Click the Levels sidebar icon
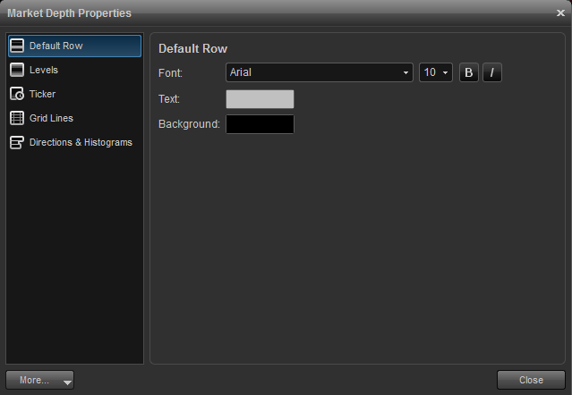Screen dimensions: 572x395 click(x=17, y=70)
